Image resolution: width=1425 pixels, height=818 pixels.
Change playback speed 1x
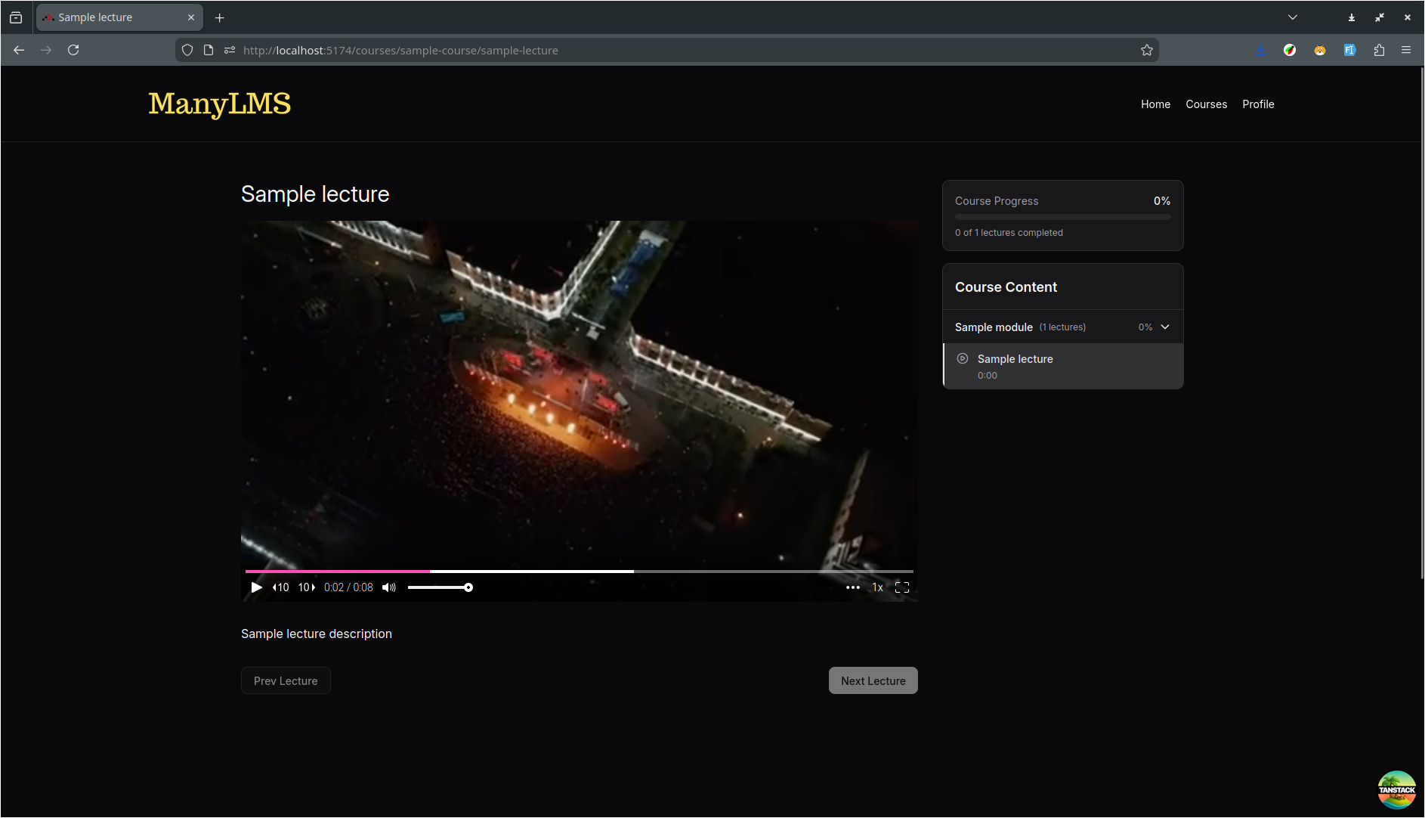[x=877, y=587]
